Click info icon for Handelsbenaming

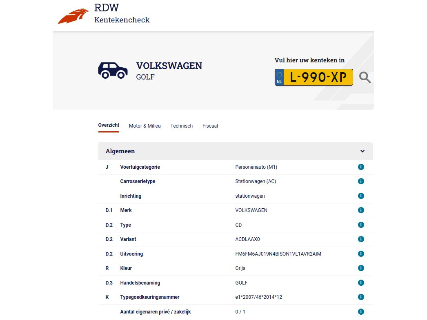(x=361, y=283)
